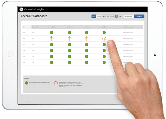
Task: Sort by Agent Delivery column header
Action: (x=105, y=27)
